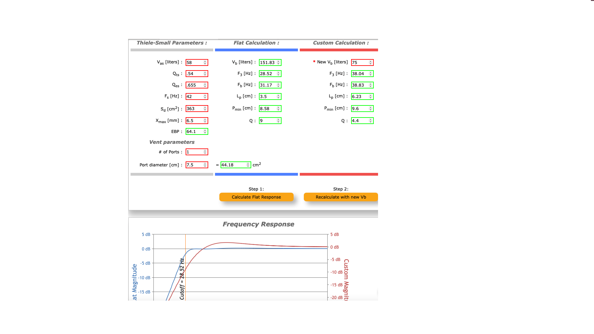Click the Custom Magnitude axis label
Screen dimensions: 594x334
coord(346,280)
